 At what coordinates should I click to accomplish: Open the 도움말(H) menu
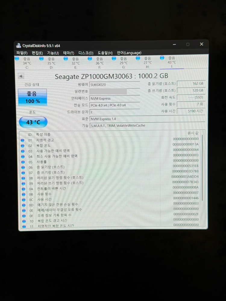click(x=105, y=53)
